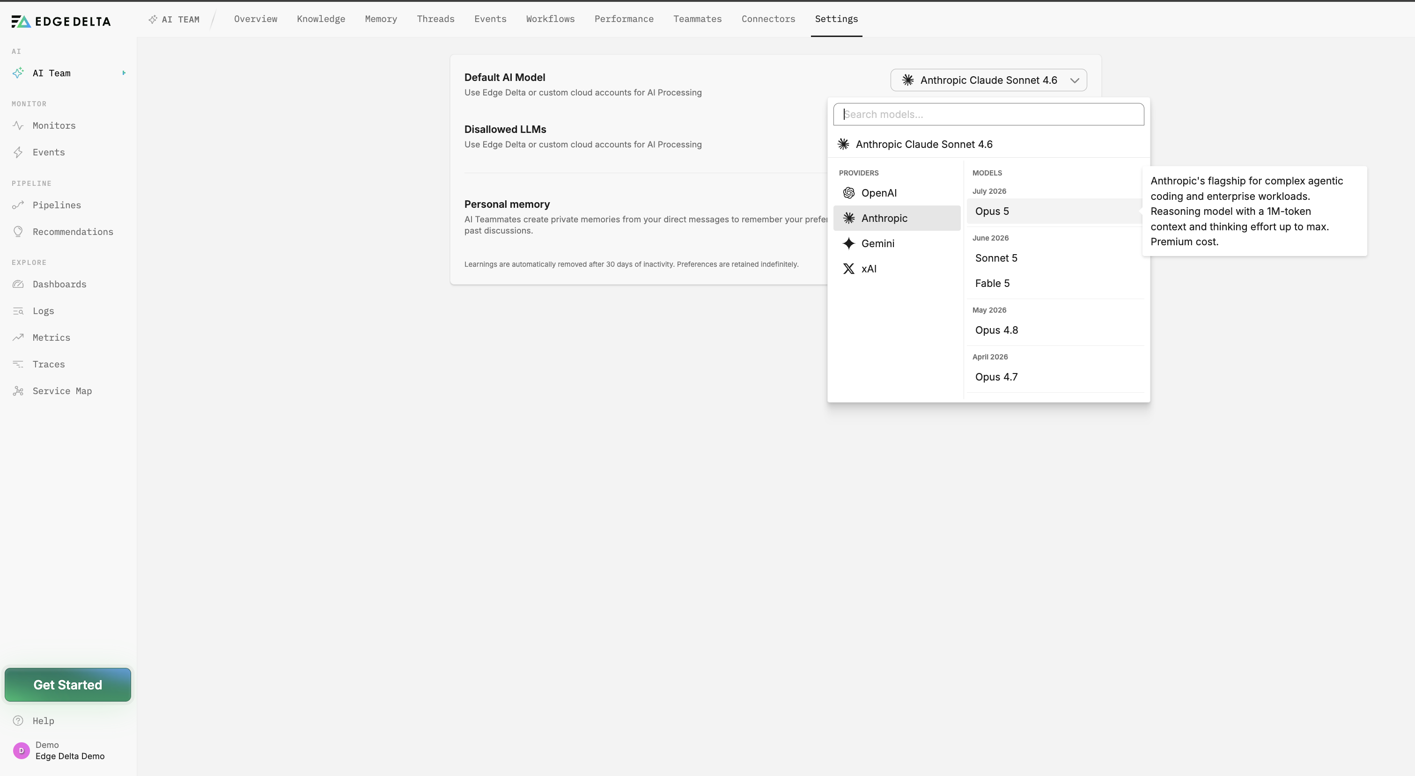Choose the Anthropic provider
Screen dimensions: 1415x776
pos(897,218)
